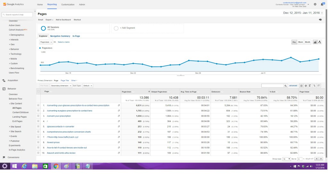Viewport: 328px width, 184px height.
Task: Click the line chart display icon
Action: coord(315,42)
